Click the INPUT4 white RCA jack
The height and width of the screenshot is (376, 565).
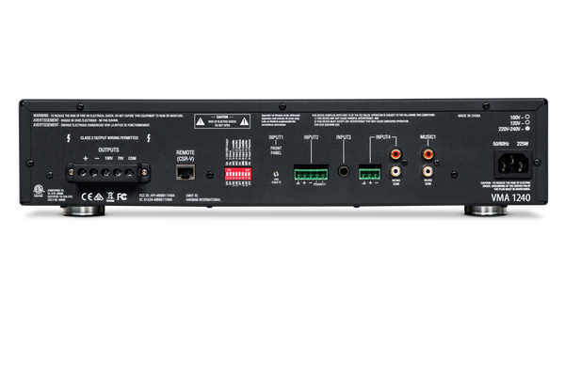pyautogui.click(x=395, y=170)
